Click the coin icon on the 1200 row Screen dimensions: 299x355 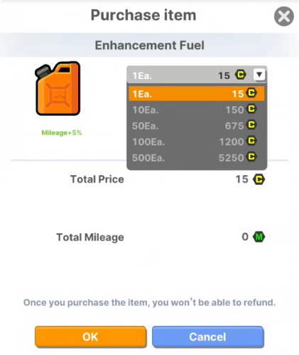tap(251, 141)
